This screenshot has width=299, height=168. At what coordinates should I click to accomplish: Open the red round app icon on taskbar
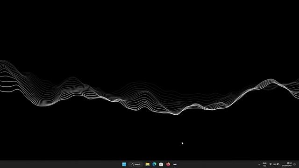click(x=168, y=164)
